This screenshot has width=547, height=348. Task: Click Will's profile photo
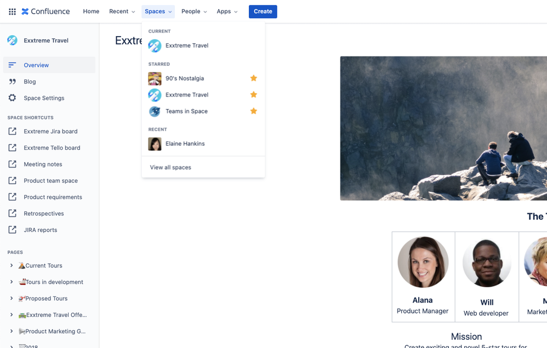[487, 263]
